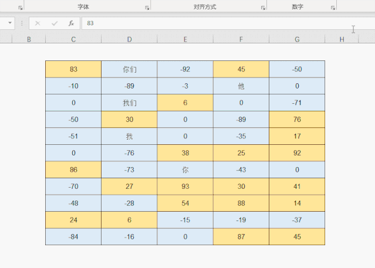
Task: Click the vertical dots handle beside the Name Box
Action: (x=22, y=23)
